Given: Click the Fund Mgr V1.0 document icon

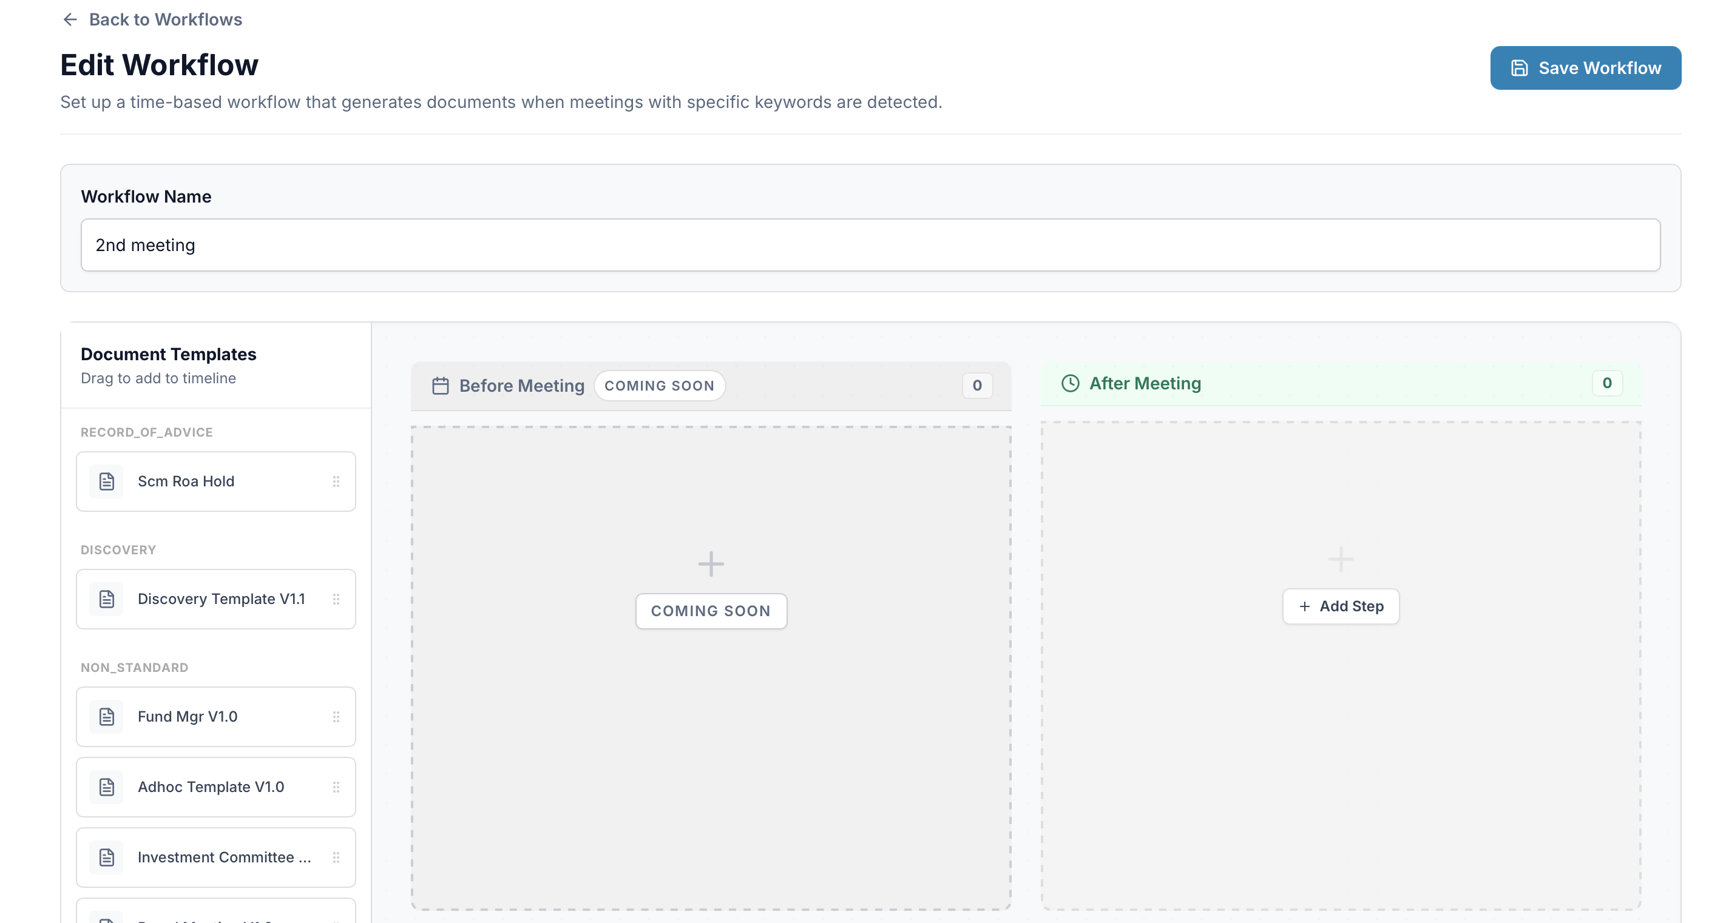Looking at the screenshot, I should (107, 717).
